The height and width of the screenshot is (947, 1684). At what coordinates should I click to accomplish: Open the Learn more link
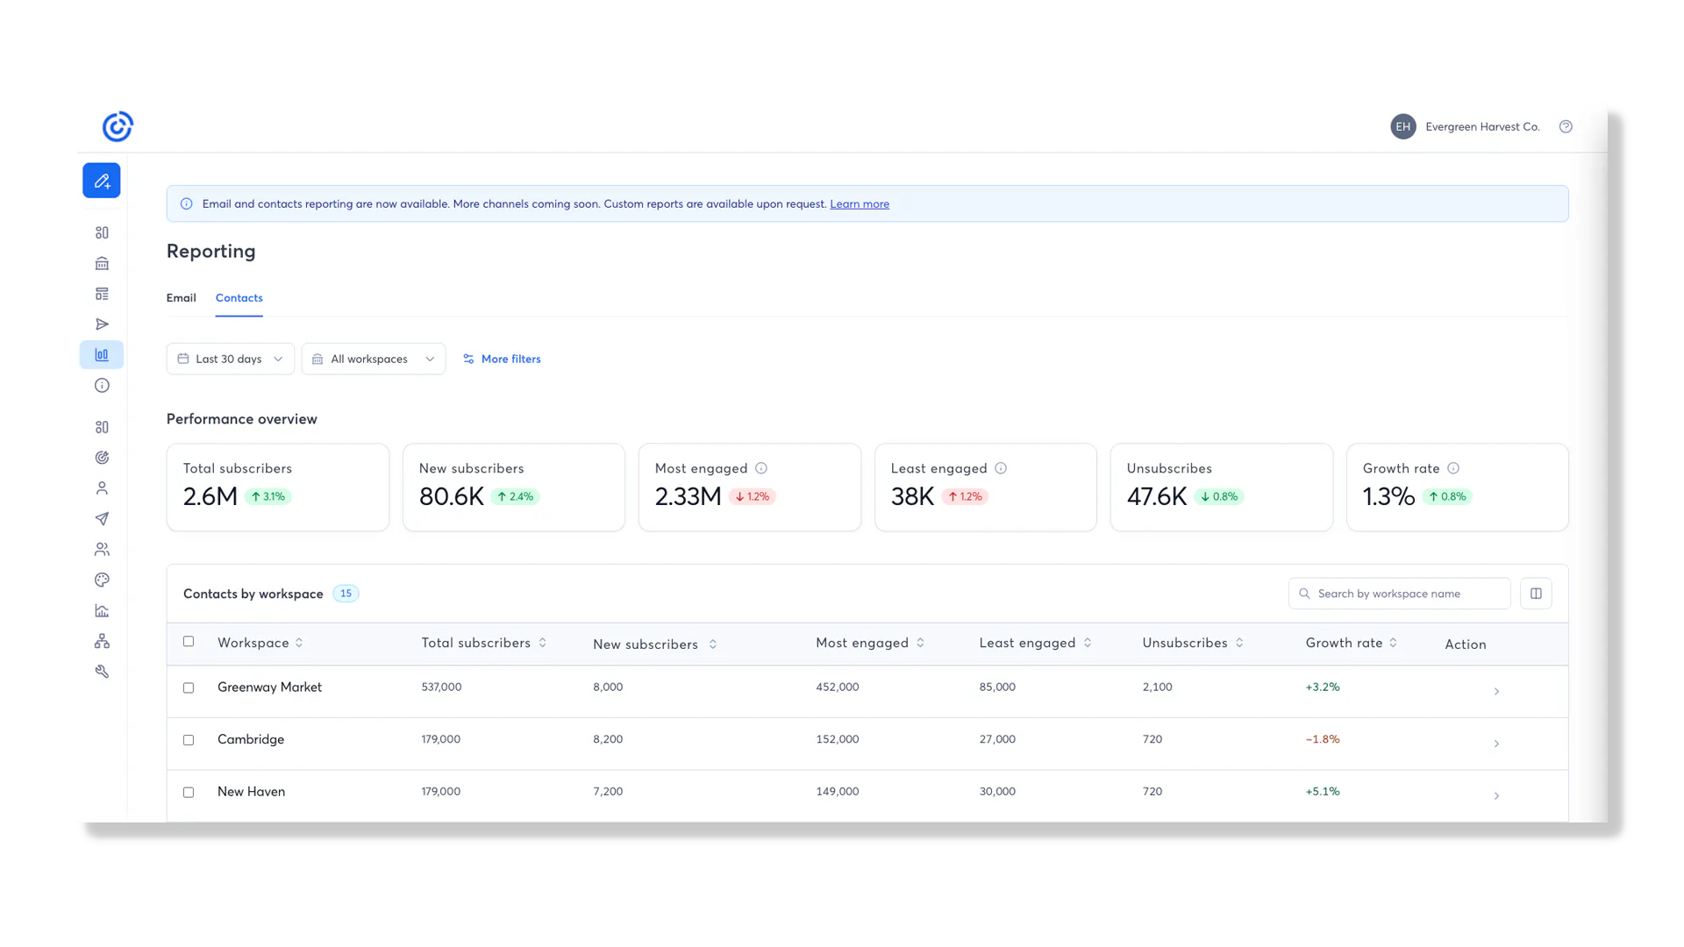[860, 204]
